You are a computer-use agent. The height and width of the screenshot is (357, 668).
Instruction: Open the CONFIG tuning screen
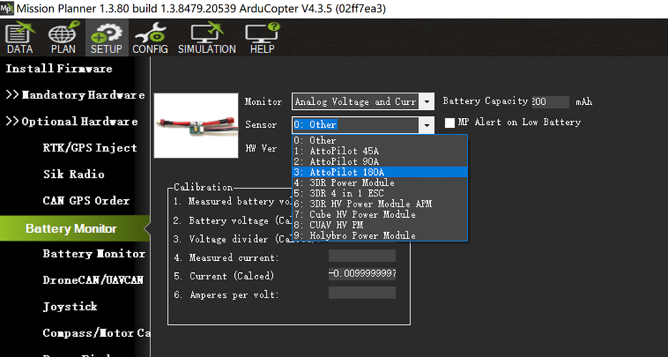click(x=150, y=39)
